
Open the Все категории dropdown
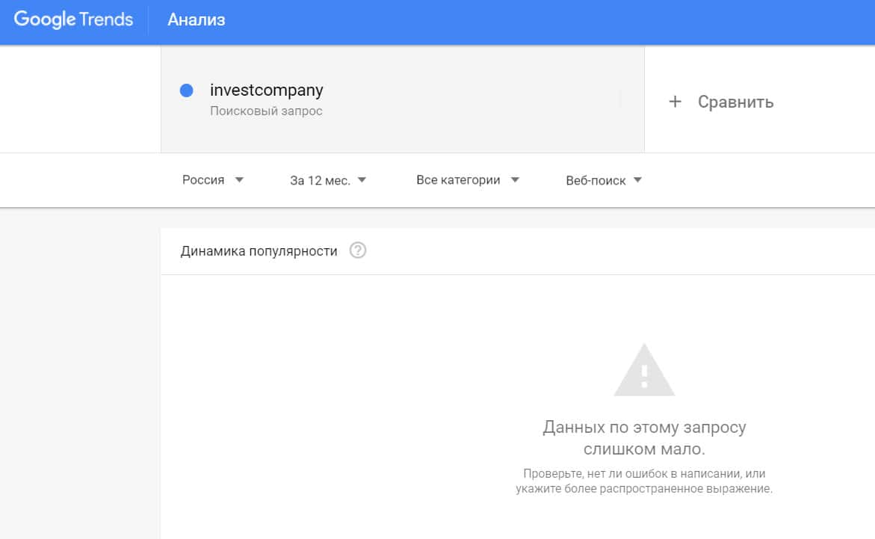(x=458, y=180)
